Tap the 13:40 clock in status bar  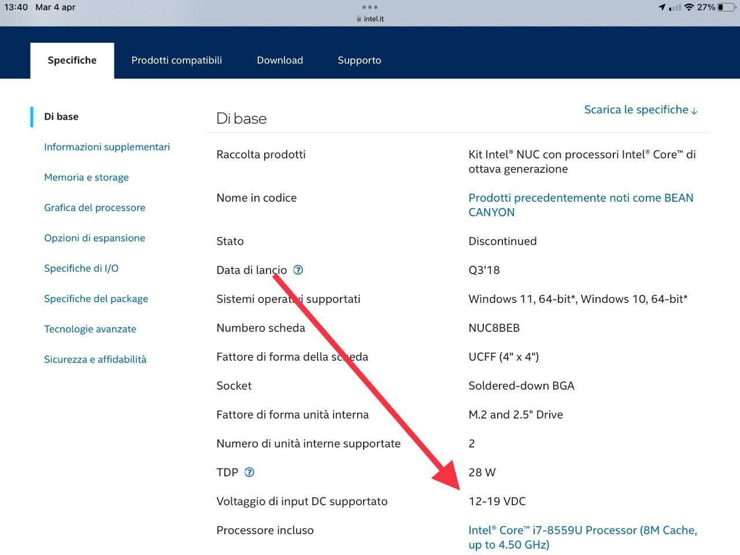click(x=16, y=7)
